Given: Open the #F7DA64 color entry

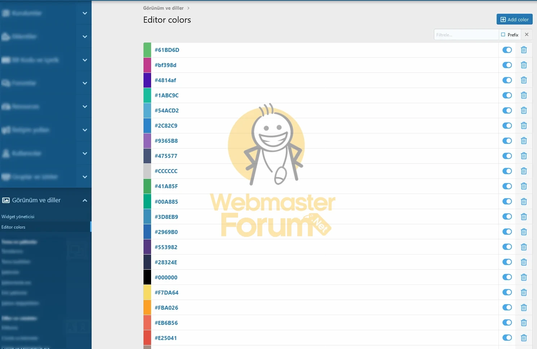Looking at the screenshot, I should [x=167, y=292].
